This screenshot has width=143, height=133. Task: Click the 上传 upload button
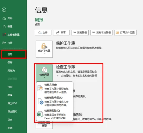pyautogui.click(x=43, y=33)
